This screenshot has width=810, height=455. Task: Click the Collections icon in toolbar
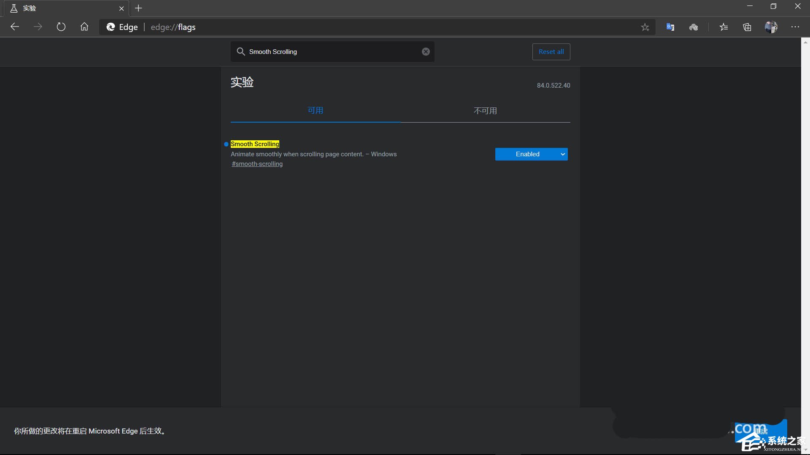tap(747, 27)
